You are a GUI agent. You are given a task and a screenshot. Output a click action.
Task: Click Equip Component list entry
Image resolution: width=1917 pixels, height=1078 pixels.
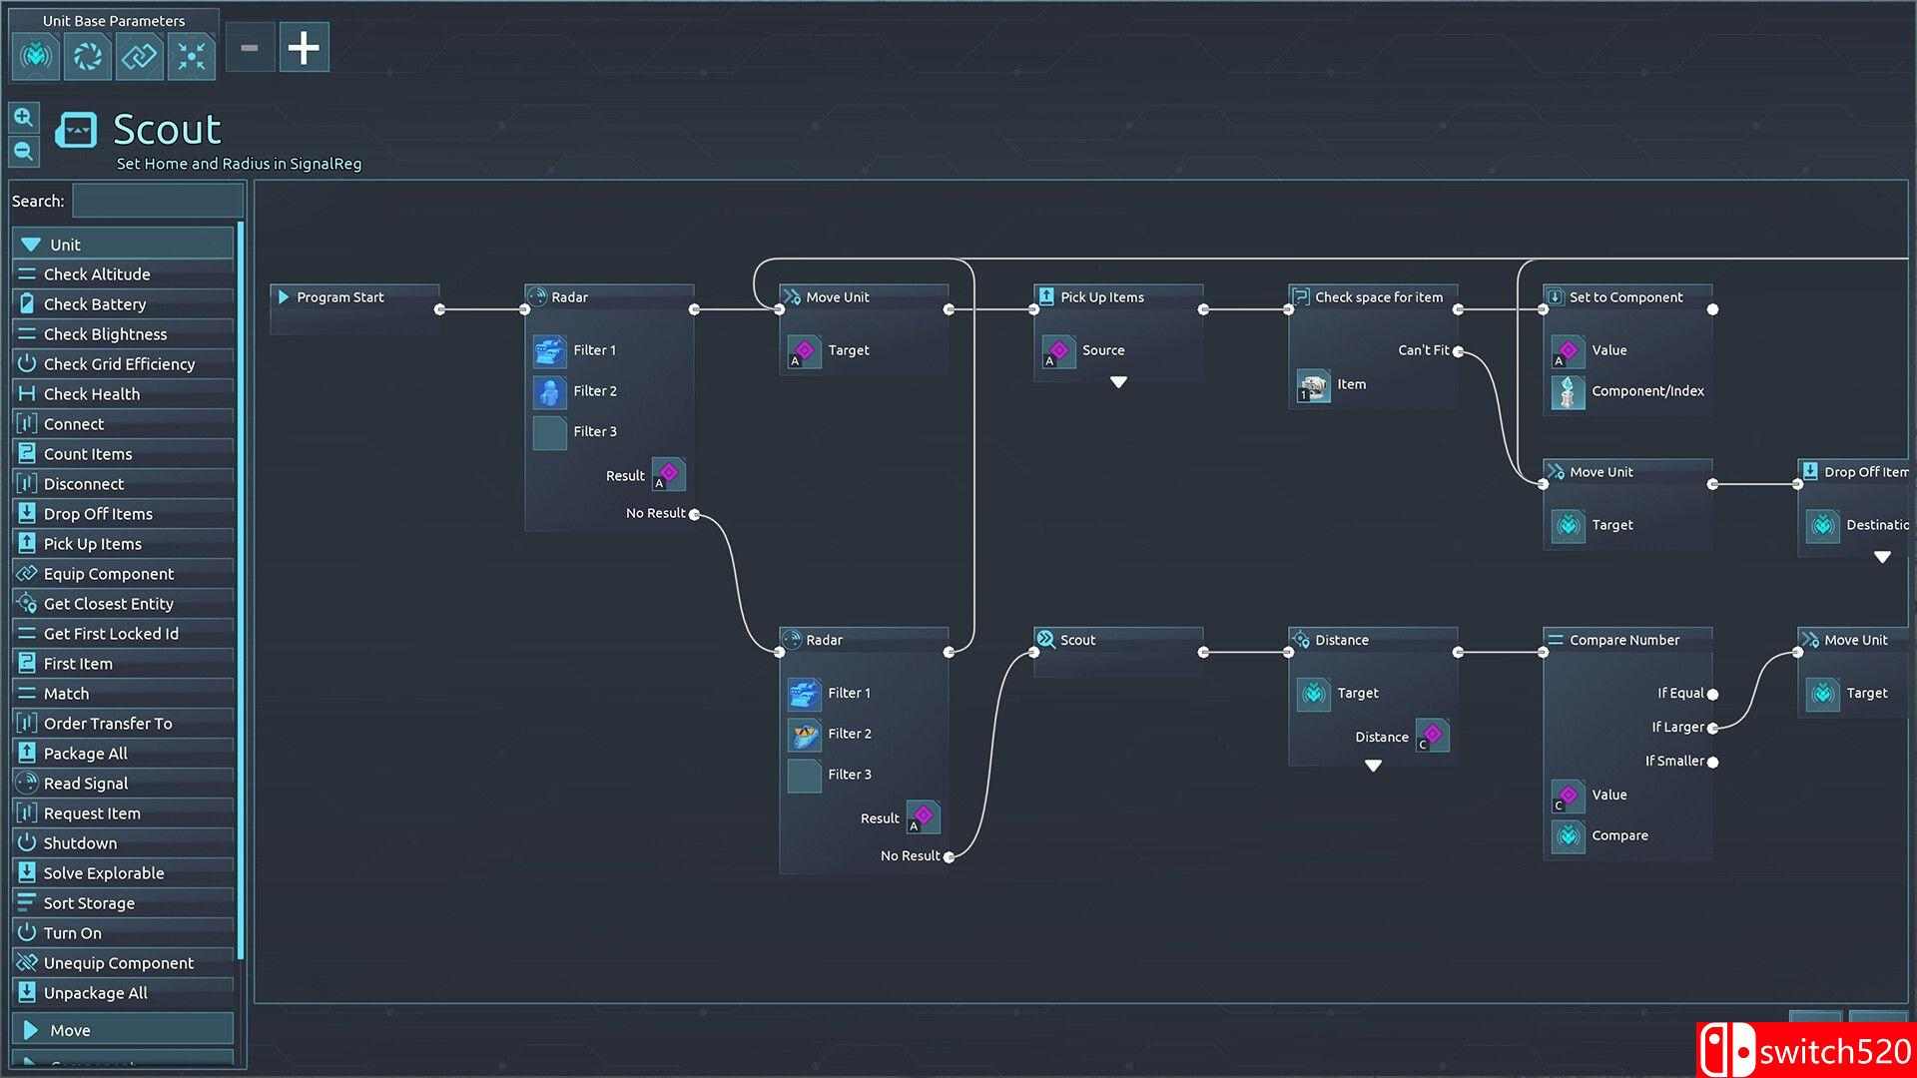[x=123, y=573]
